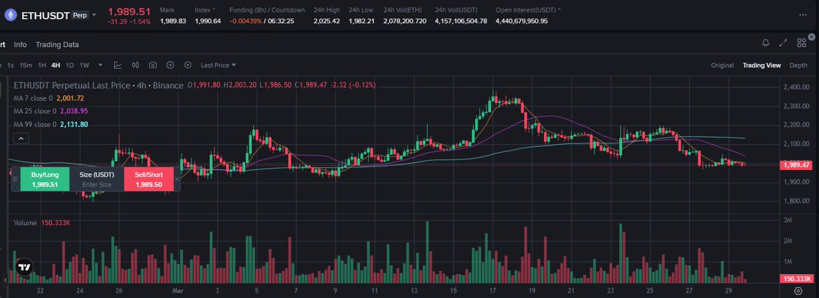Click the Perp contract type badge

[80, 14]
